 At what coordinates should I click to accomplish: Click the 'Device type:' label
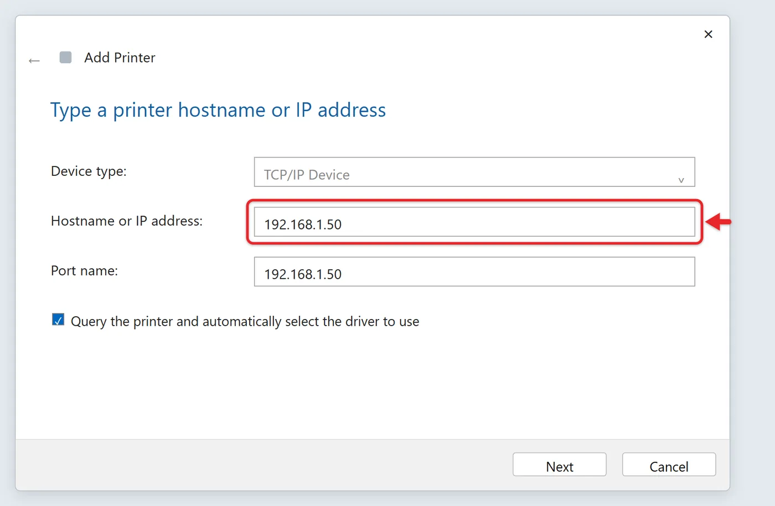click(89, 171)
